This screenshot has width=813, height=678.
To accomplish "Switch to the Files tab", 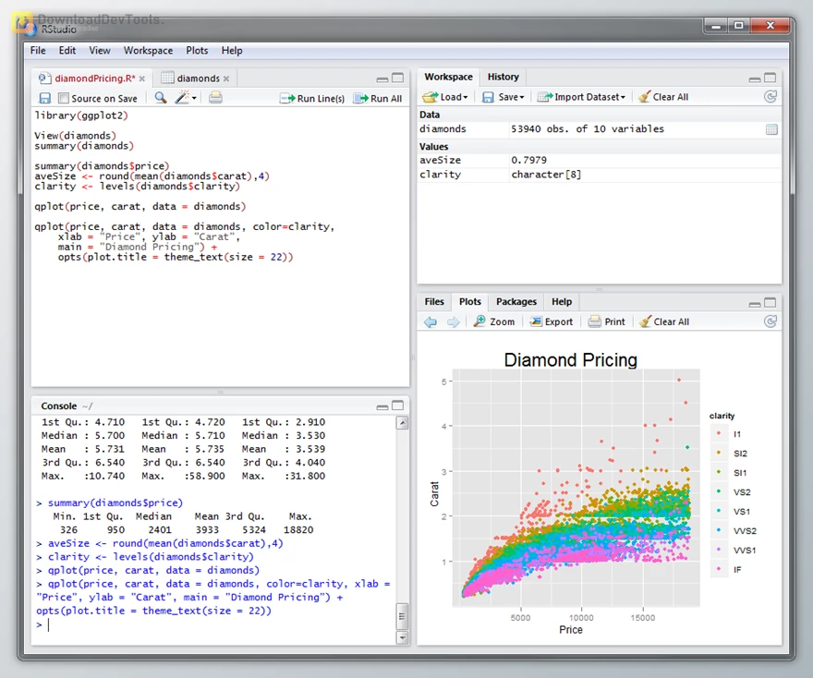I will pyautogui.click(x=434, y=302).
